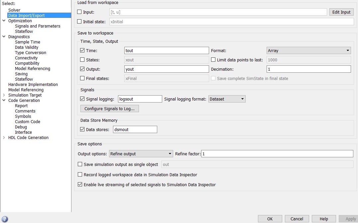This screenshot has width=358, height=223.
Task: Select Solver in the left pane
Action: [x=14, y=10]
